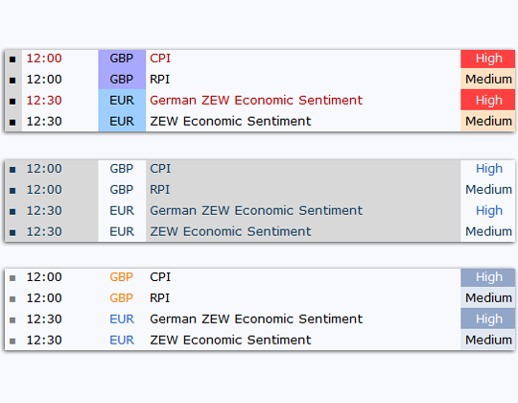Click gray bullet in bottom table CPI row
Image resolution: width=518 pixels, height=403 pixels.
click(x=12, y=278)
